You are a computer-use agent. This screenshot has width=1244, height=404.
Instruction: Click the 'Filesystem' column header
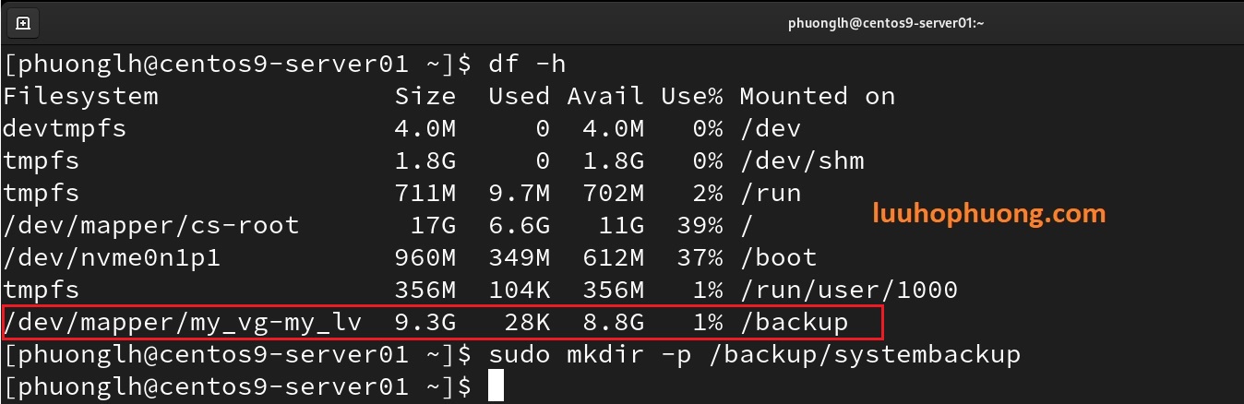80,97
